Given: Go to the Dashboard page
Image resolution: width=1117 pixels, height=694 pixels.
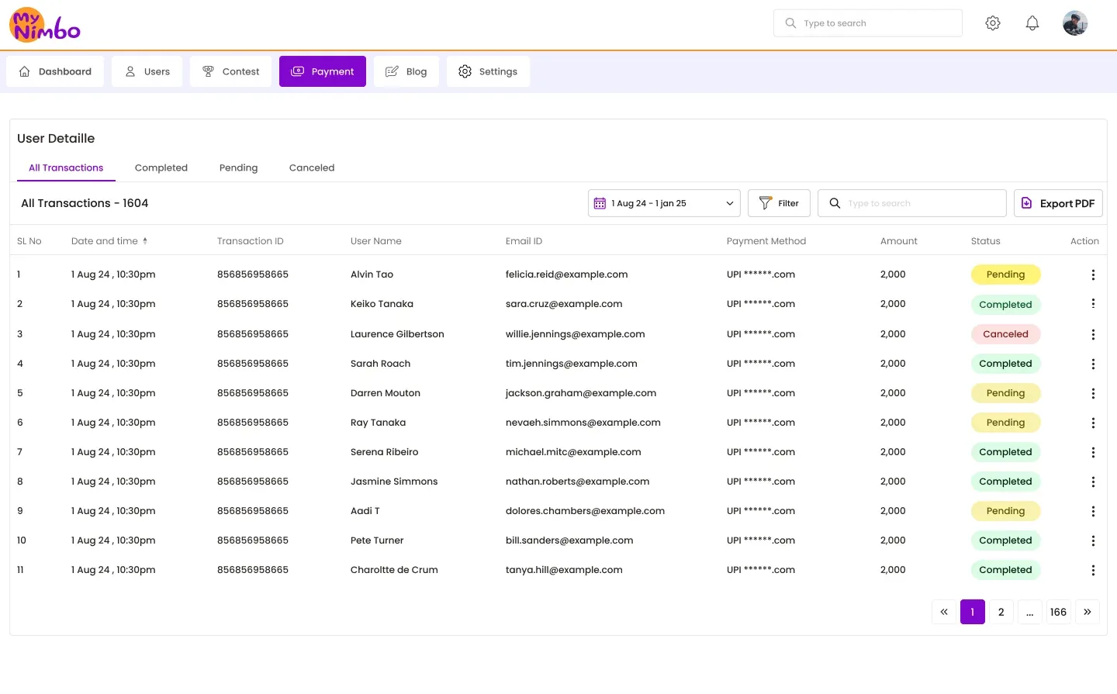Looking at the screenshot, I should [x=55, y=71].
